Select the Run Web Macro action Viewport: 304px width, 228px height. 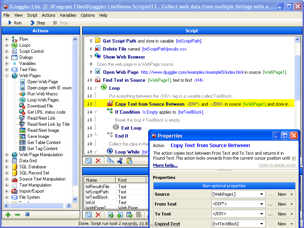pos(42,94)
